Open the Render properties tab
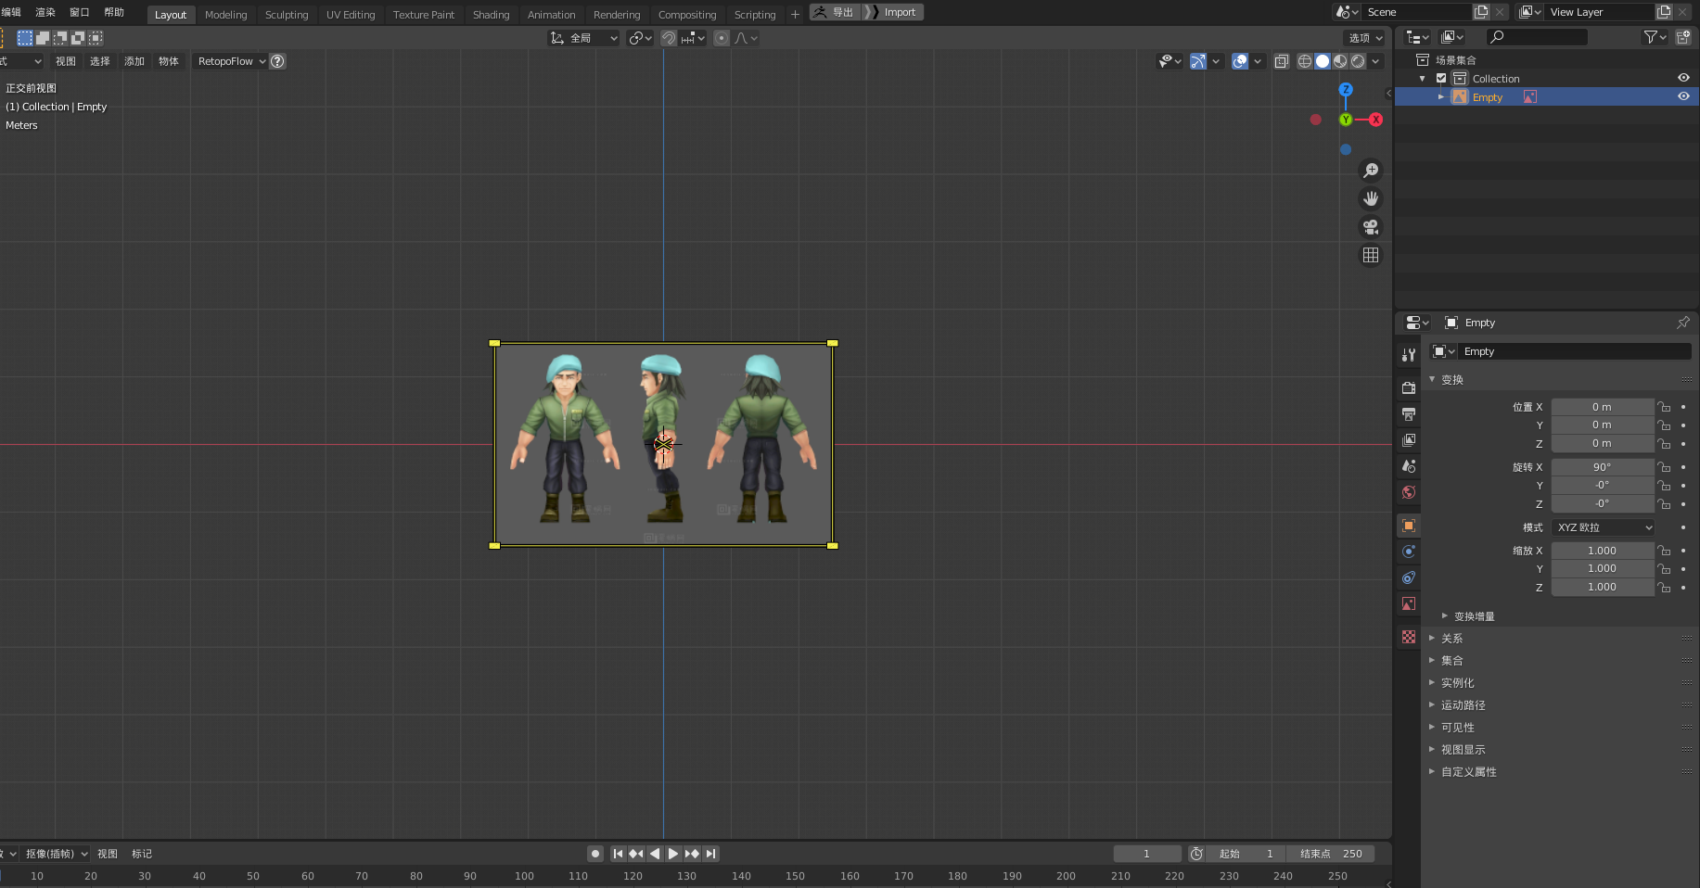Image resolution: width=1700 pixels, height=888 pixels. click(1409, 387)
